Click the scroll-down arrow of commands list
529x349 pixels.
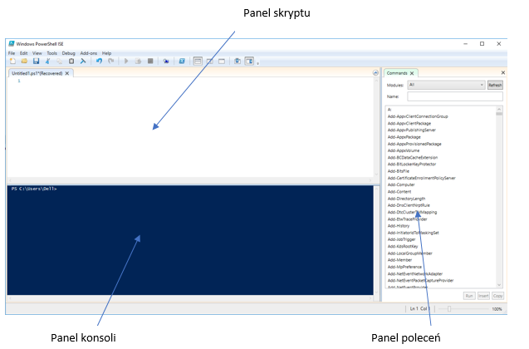499,285
